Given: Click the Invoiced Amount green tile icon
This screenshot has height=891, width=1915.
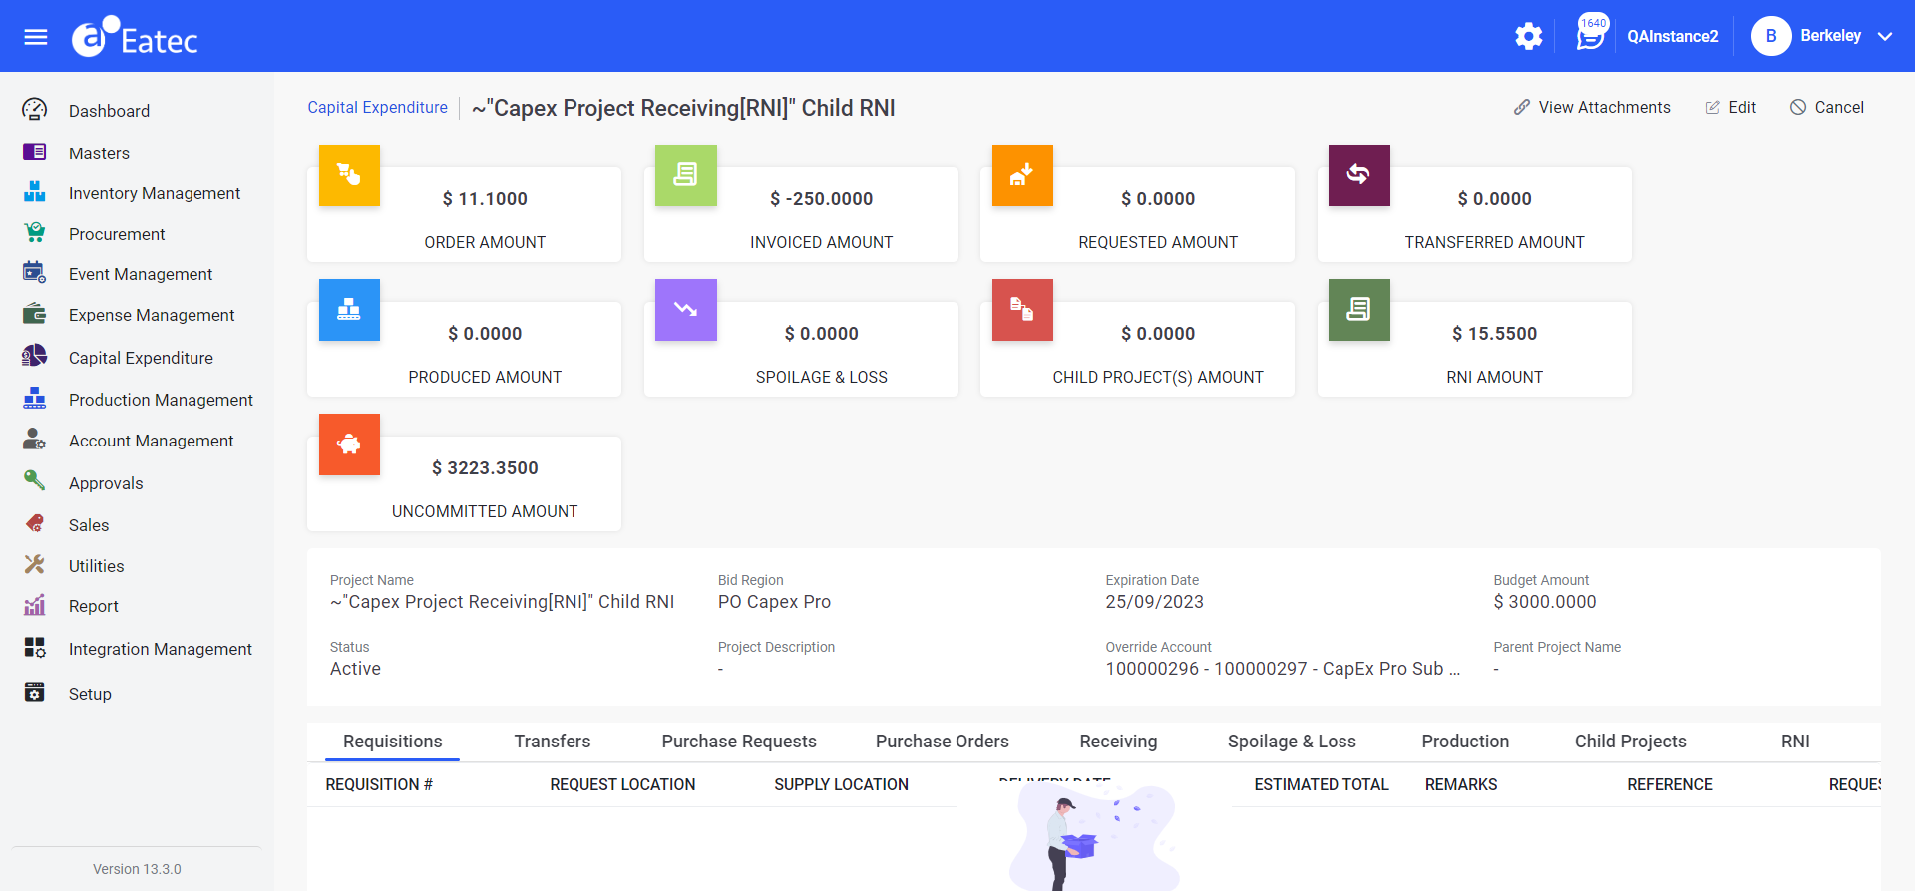Looking at the screenshot, I should click(x=685, y=175).
